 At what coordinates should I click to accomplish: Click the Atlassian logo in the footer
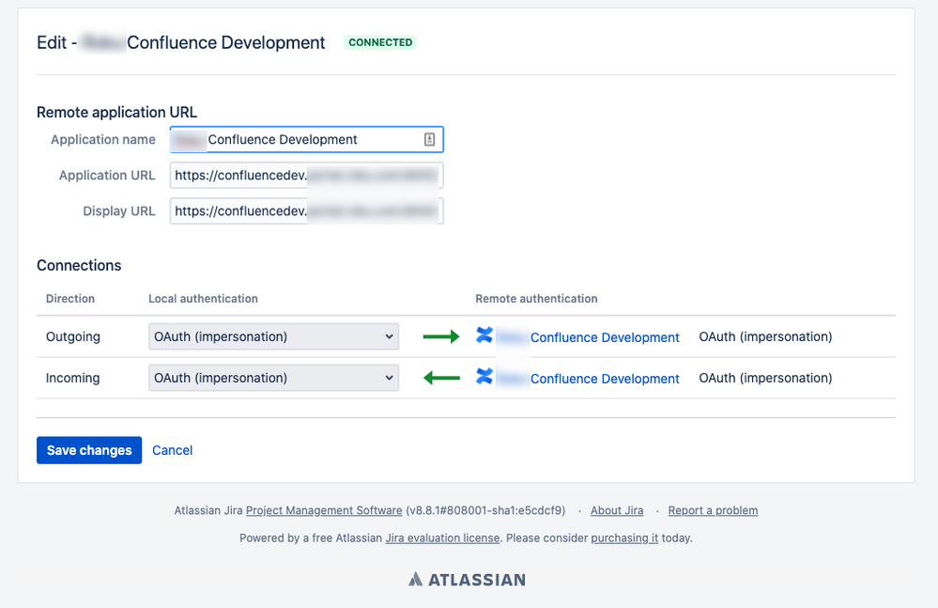[x=468, y=579]
